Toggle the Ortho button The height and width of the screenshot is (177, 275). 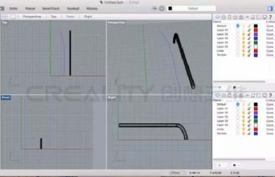13,8
